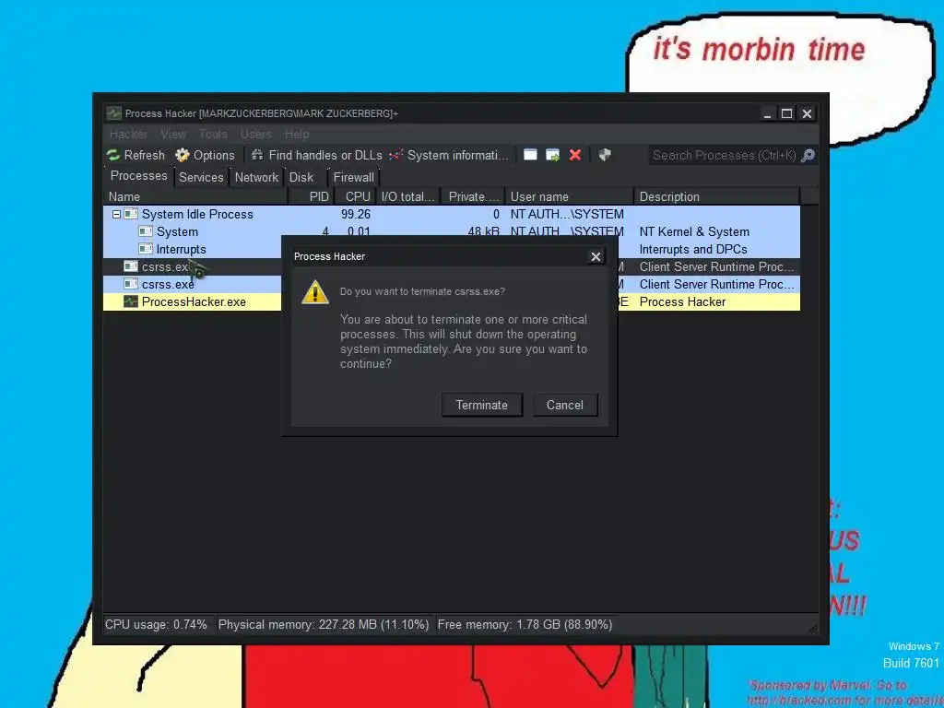Open the Help menu

tap(297, 134)
